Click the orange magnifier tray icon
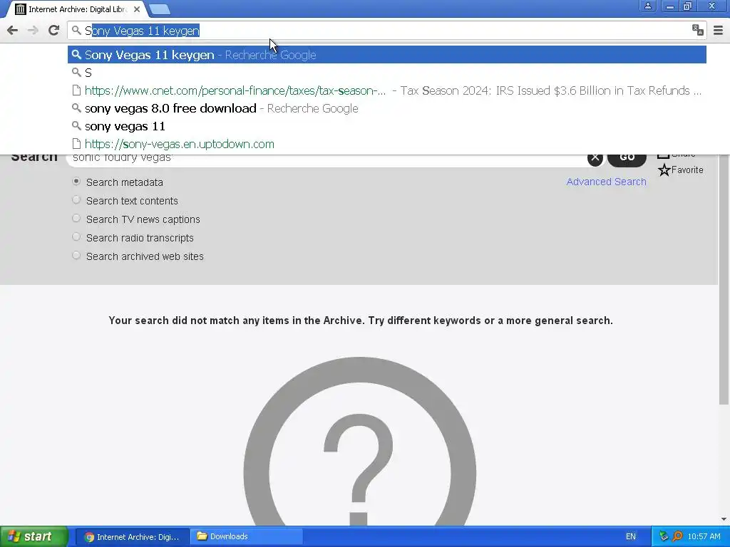 point(678,537)
